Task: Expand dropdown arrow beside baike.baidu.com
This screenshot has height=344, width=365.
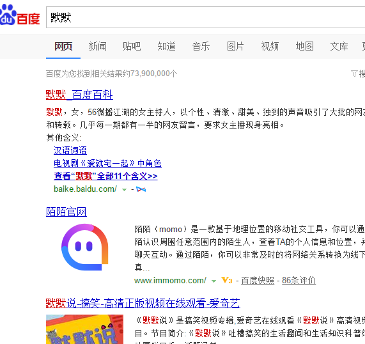Action: [124, 190]
